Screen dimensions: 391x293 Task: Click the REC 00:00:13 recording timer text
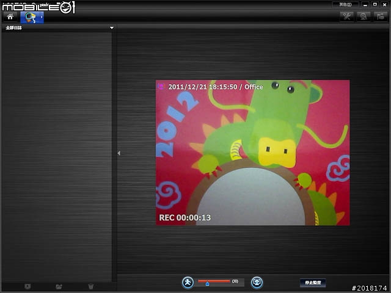coord(185,217)
